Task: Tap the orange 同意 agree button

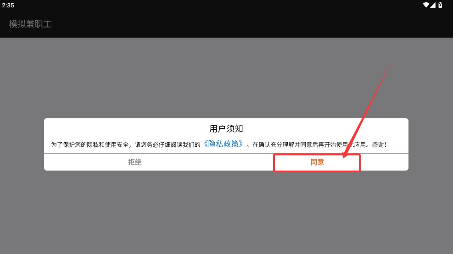Action: tap(317, 162)
